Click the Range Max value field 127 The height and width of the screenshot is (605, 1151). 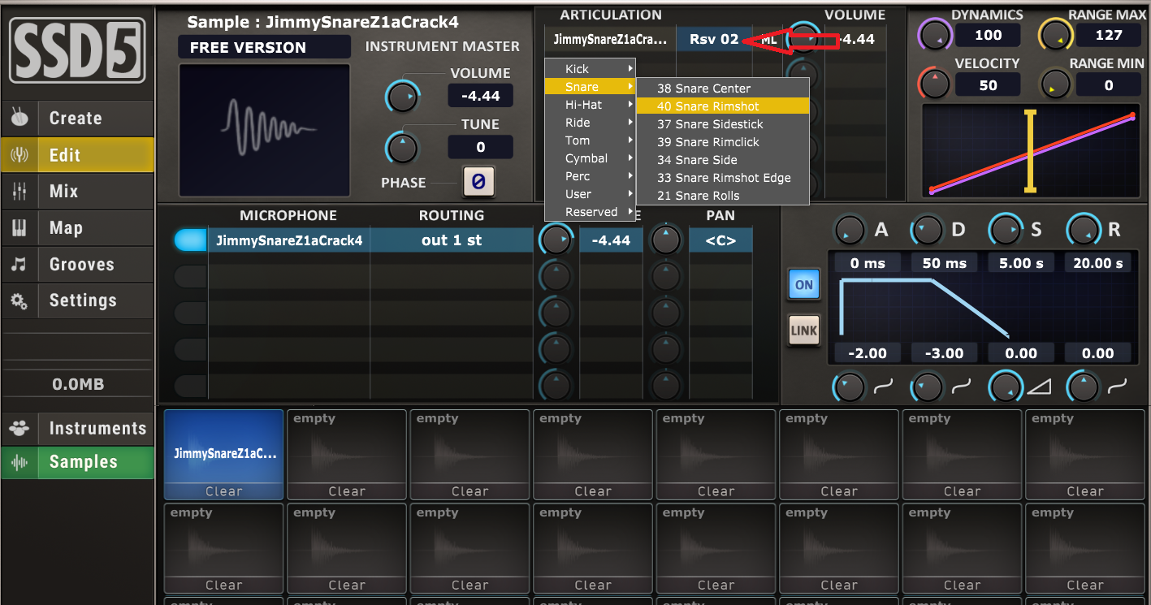1109,35
